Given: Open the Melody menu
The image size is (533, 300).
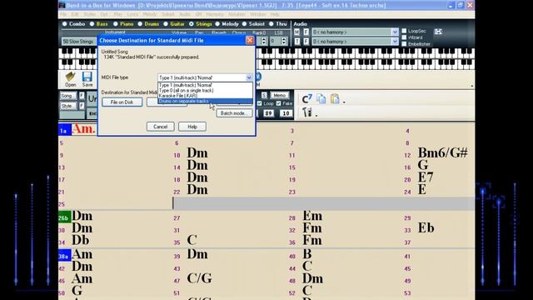Looking at the screenshot, I should click(x=150, y=14).
